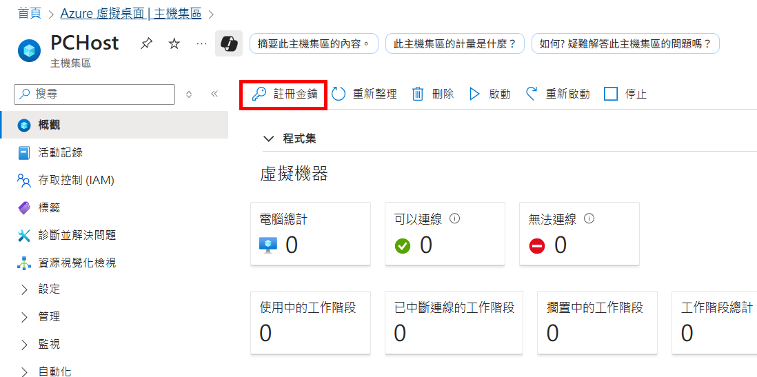Screen dimensions: 757x377
Task: Collapse the 程式集 section chevron
Action: 268,139
